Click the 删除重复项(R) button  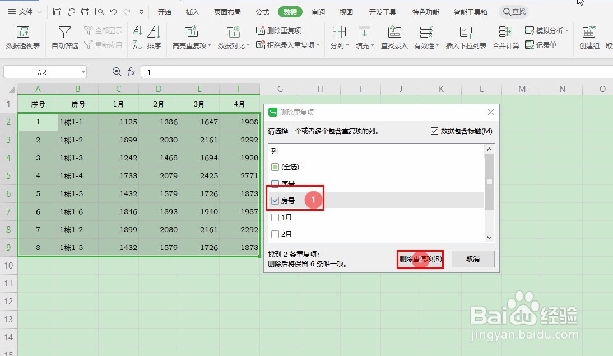pyautogui.click(x=420, y=258)
